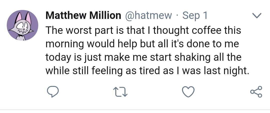Click the "while still feeling as tired" line
Viewport: 270px width, 113px height.
[x=147, y=71]
